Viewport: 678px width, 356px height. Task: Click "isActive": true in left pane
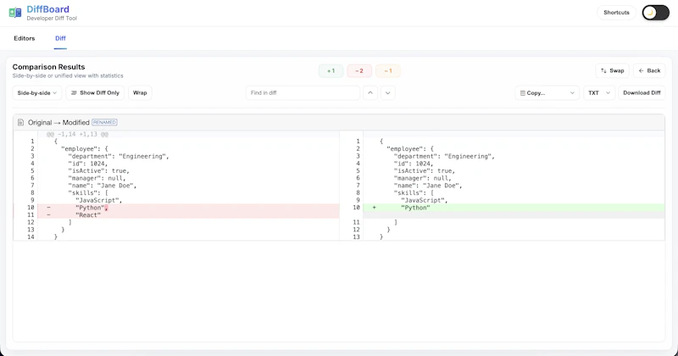pyautogui.click(x=98, y=171)
